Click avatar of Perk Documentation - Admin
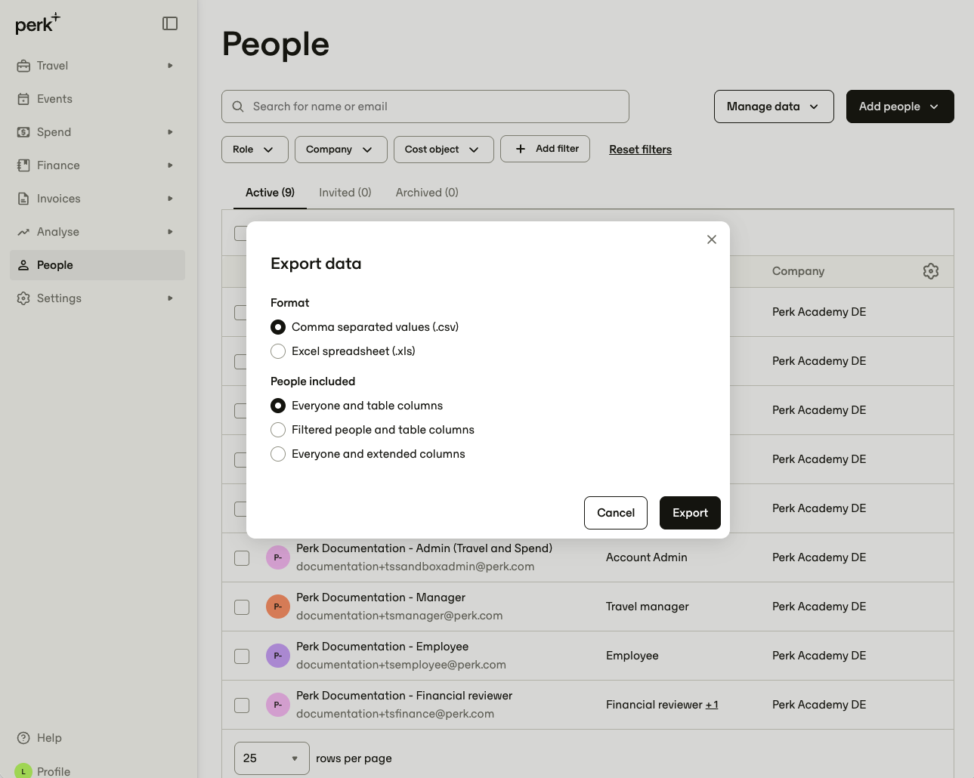This screenshot has height=778, width=974. (x=278, y=557)
